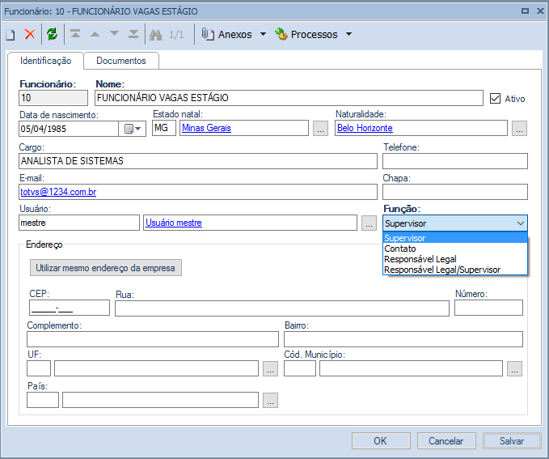The image size is (549, 459).
Task: Click Utilizar mesmo endereço da empresa button
Action: pyautogui.click(x=106, y=268)
